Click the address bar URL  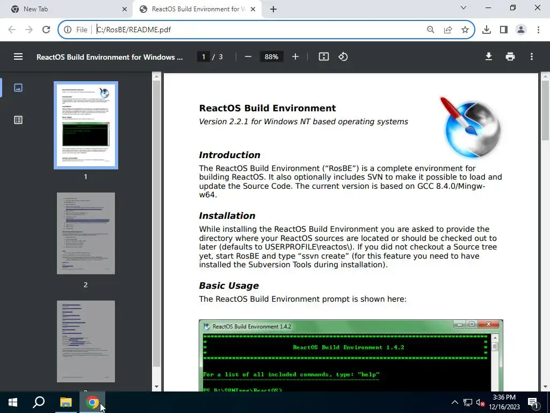[x=134, y=30]
